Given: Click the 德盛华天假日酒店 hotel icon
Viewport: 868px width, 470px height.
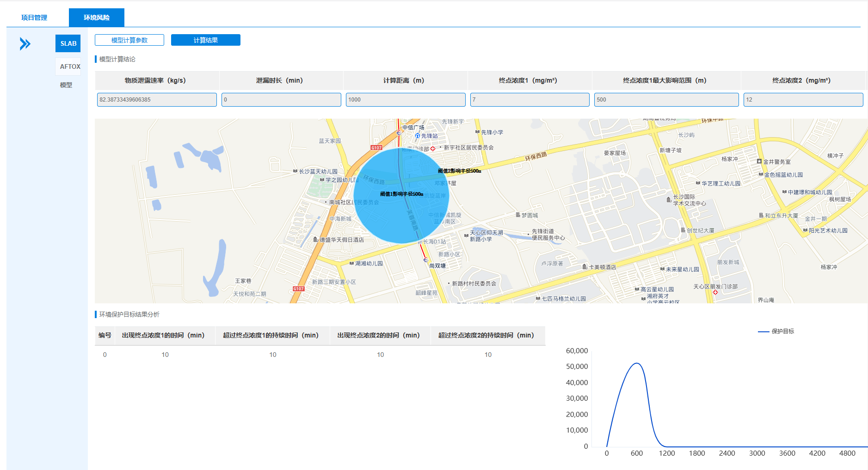Looking at the screenshot, I should 316,240.
